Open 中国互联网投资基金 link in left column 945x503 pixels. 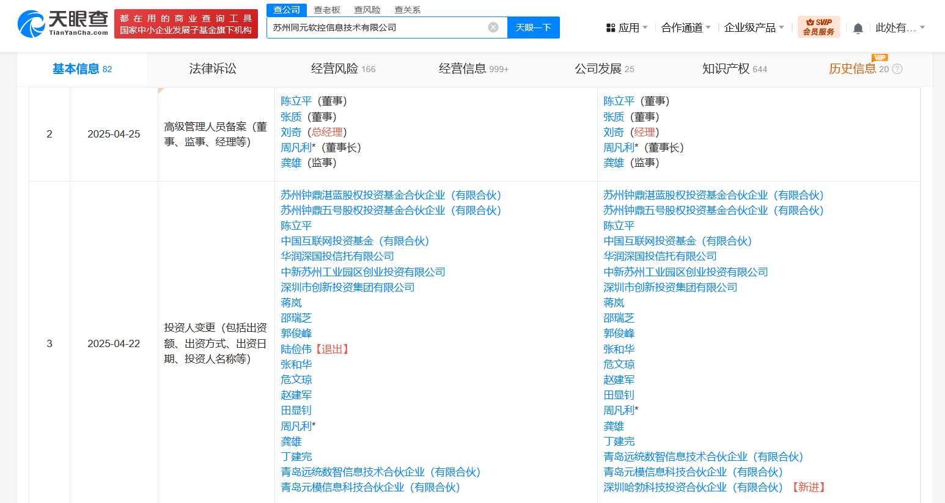point(355,241)
